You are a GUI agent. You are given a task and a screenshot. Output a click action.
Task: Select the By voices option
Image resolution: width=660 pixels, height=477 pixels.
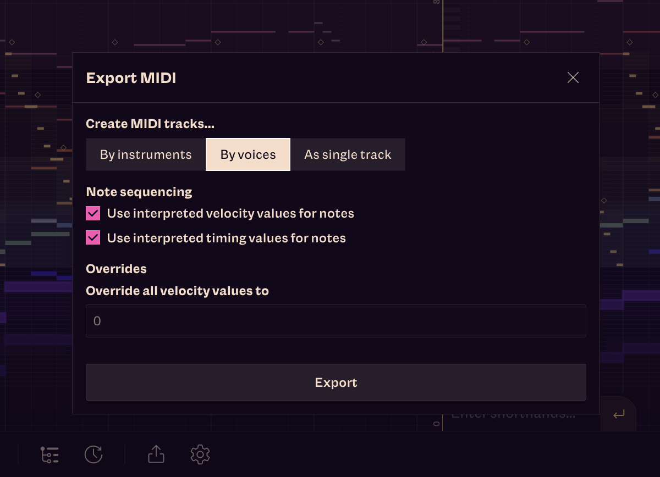pyautogui.click(x=248, y=154)
